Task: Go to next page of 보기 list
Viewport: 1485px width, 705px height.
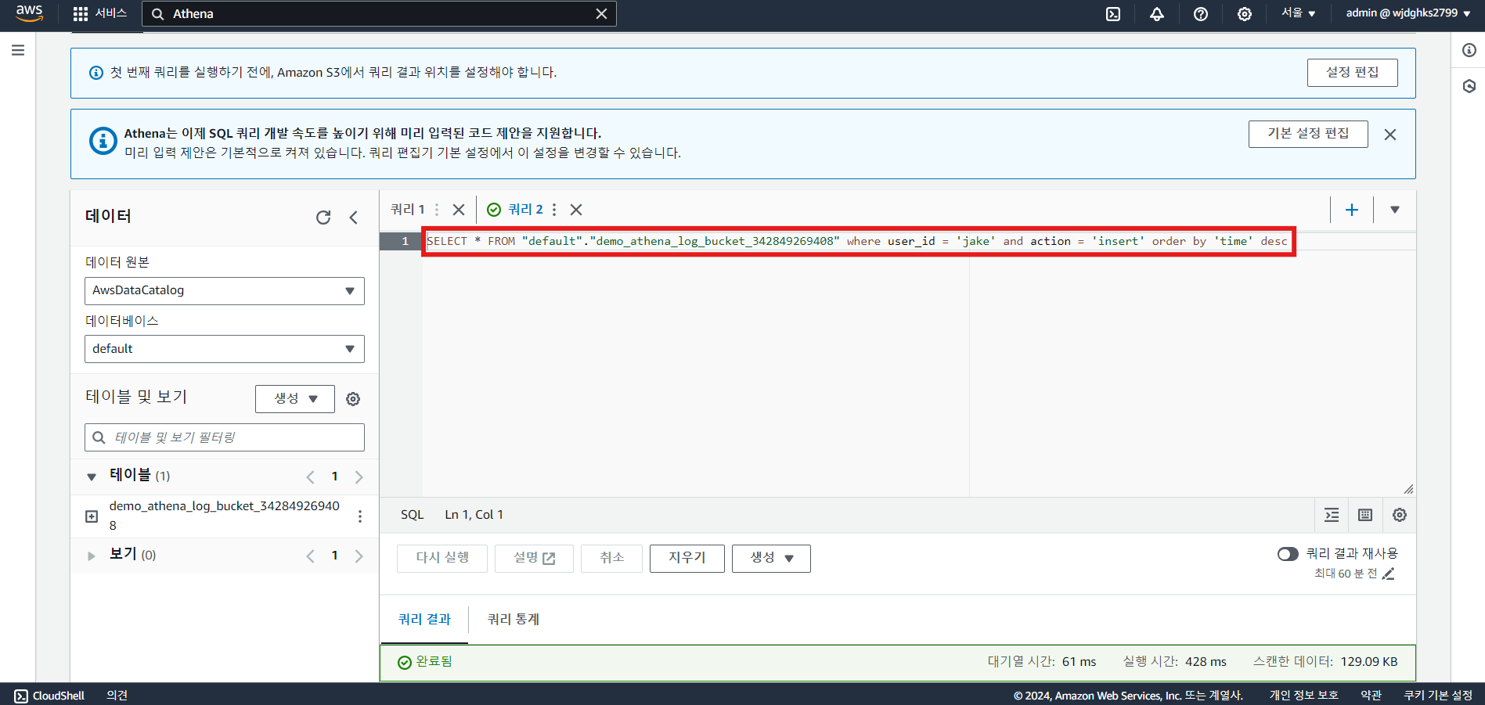Action: click(x=359, y=556)
